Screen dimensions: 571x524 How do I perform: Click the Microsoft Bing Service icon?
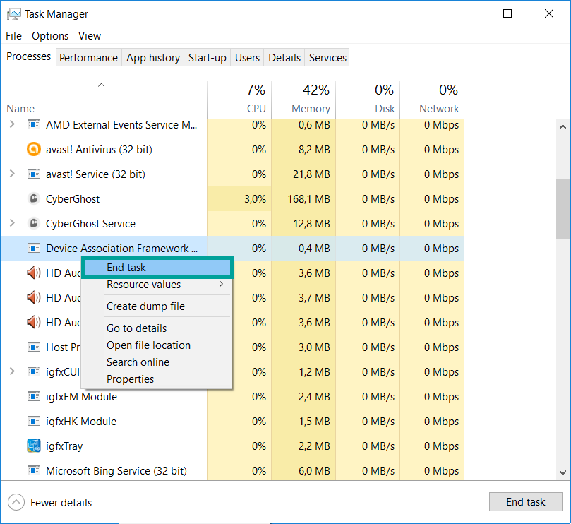(33, 471)
